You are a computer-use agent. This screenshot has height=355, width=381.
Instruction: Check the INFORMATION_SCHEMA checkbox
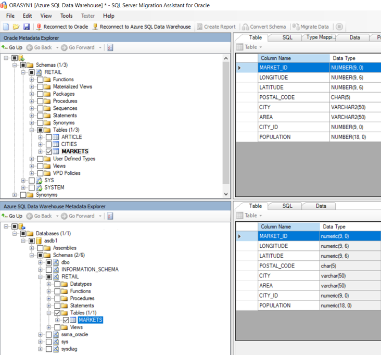pos(49,270)
